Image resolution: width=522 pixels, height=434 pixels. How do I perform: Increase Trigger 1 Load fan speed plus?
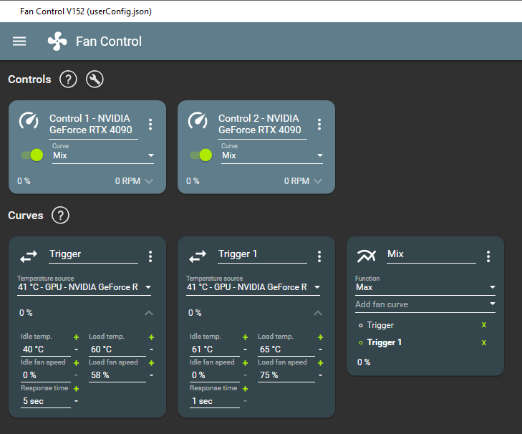[x=321, y=362]
